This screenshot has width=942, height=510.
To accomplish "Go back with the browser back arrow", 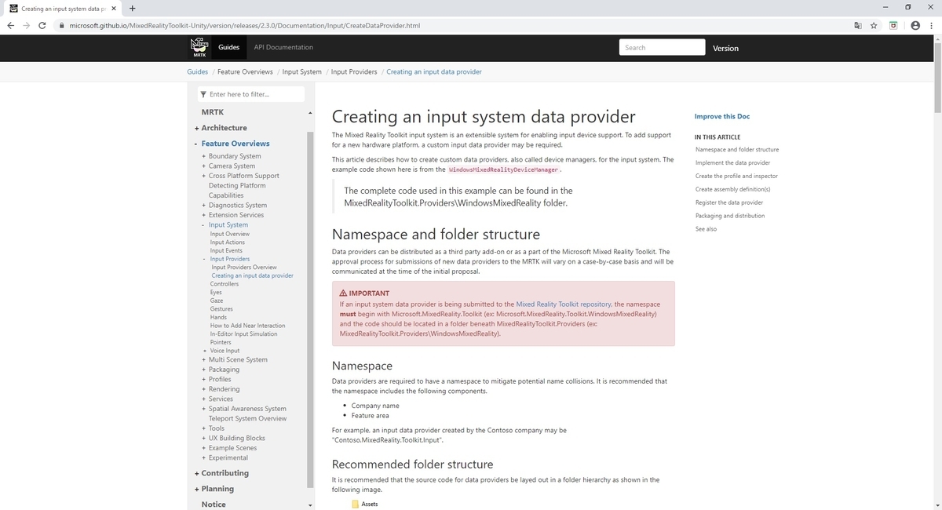I will coord(10,25).
